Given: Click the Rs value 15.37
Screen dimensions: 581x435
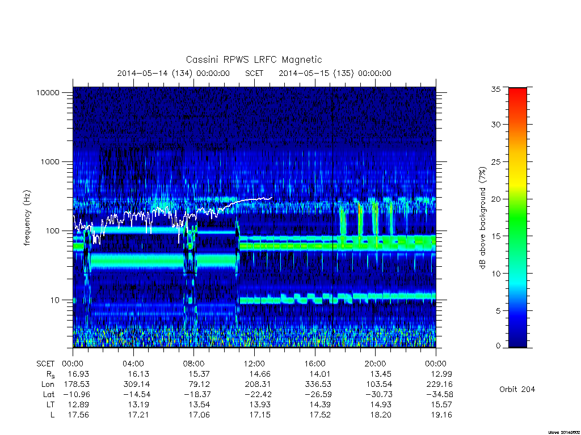Looking at the screenshot, I should coord(199,374).
